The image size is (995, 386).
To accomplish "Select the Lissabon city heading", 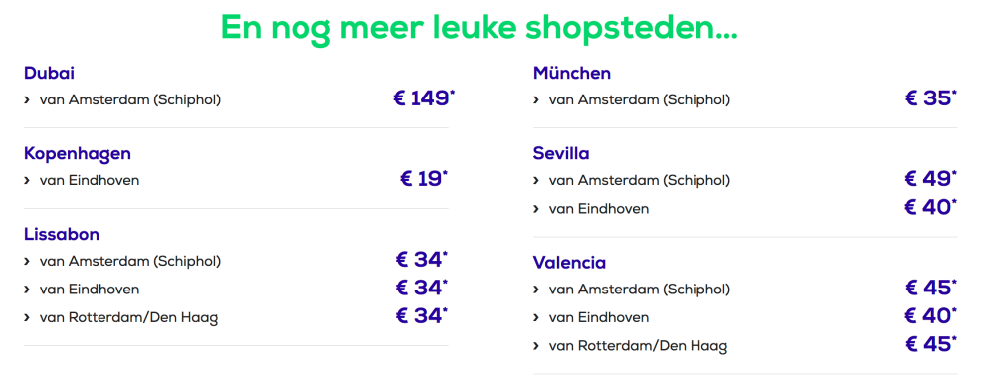I will click(62, 234).
